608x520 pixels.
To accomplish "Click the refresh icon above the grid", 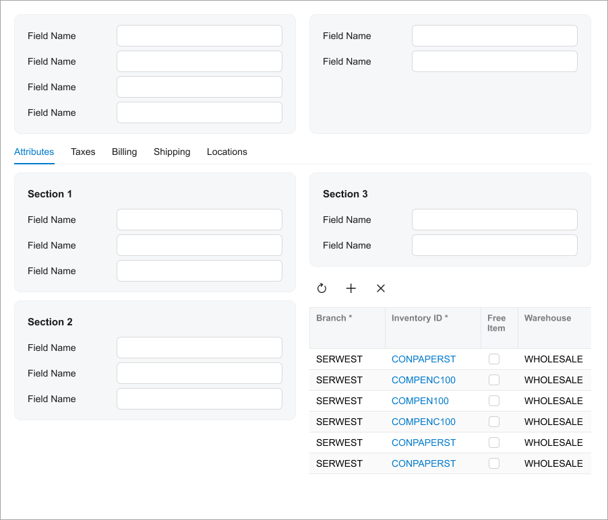I will 322,288.
